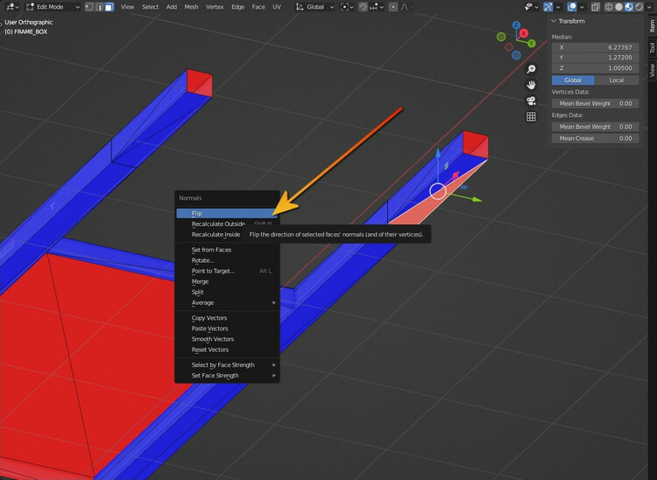
Task: Select Local coordinate space button
Action: point(617,80)
